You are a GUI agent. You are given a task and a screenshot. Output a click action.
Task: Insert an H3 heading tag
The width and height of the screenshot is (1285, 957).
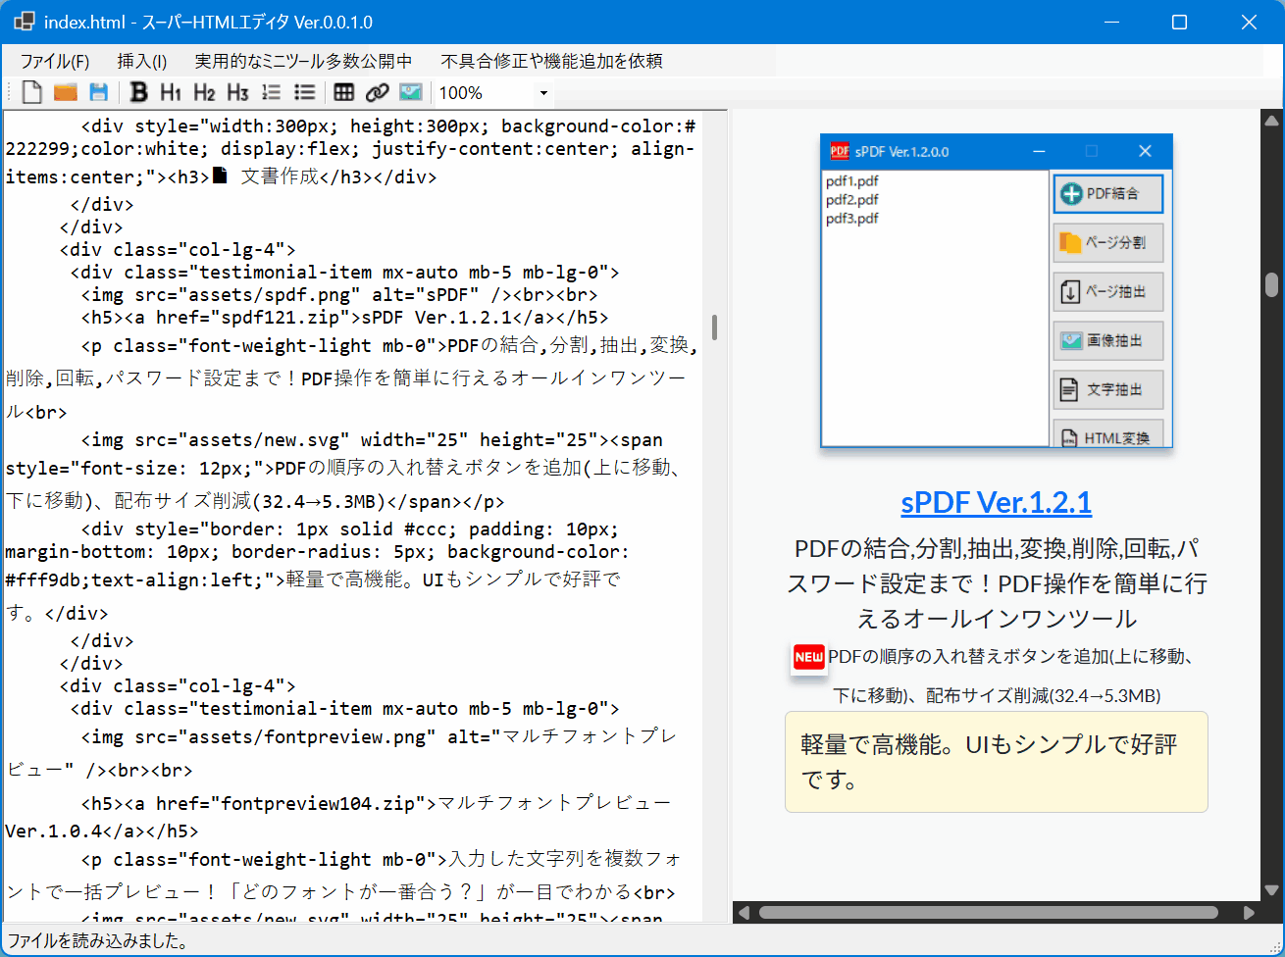(237, 93)
